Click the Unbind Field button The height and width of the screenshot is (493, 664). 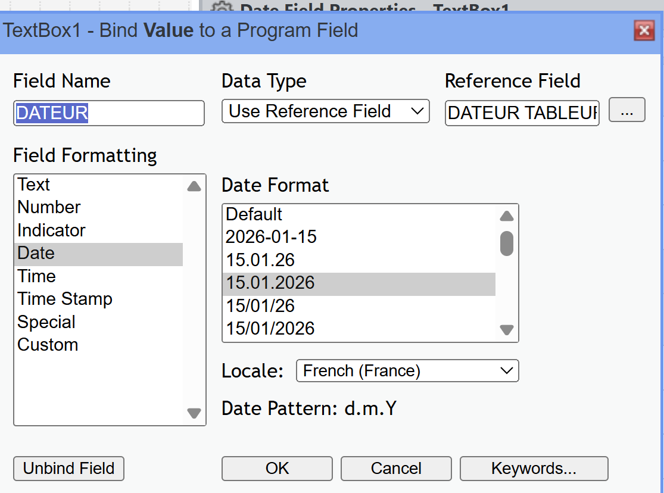point(68,469)
